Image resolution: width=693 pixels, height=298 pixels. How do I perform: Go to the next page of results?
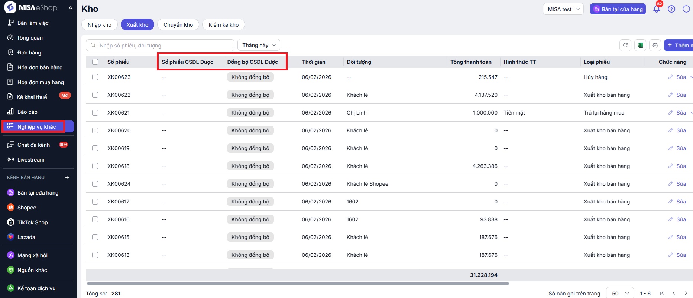686,293
